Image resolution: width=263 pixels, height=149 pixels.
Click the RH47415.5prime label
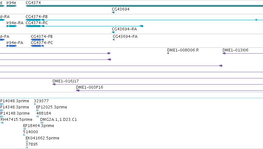coord(16,120)
